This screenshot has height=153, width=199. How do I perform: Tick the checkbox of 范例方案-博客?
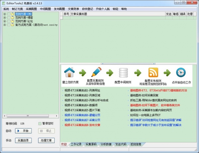click(9, 18)
